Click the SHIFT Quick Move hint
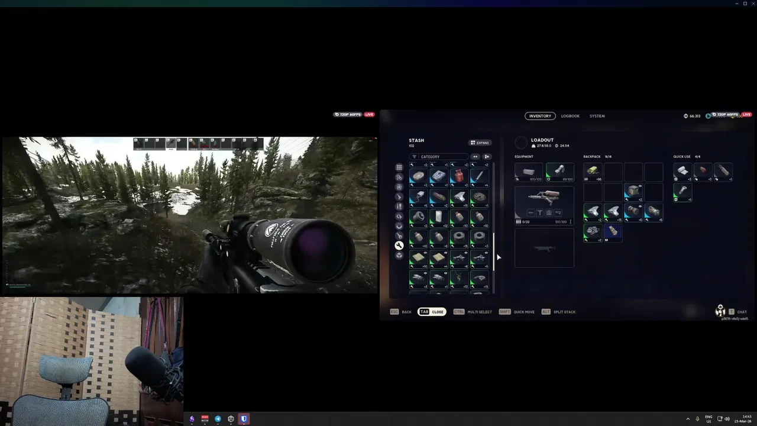Screen dimensions: 757x426 click(517, 312)
